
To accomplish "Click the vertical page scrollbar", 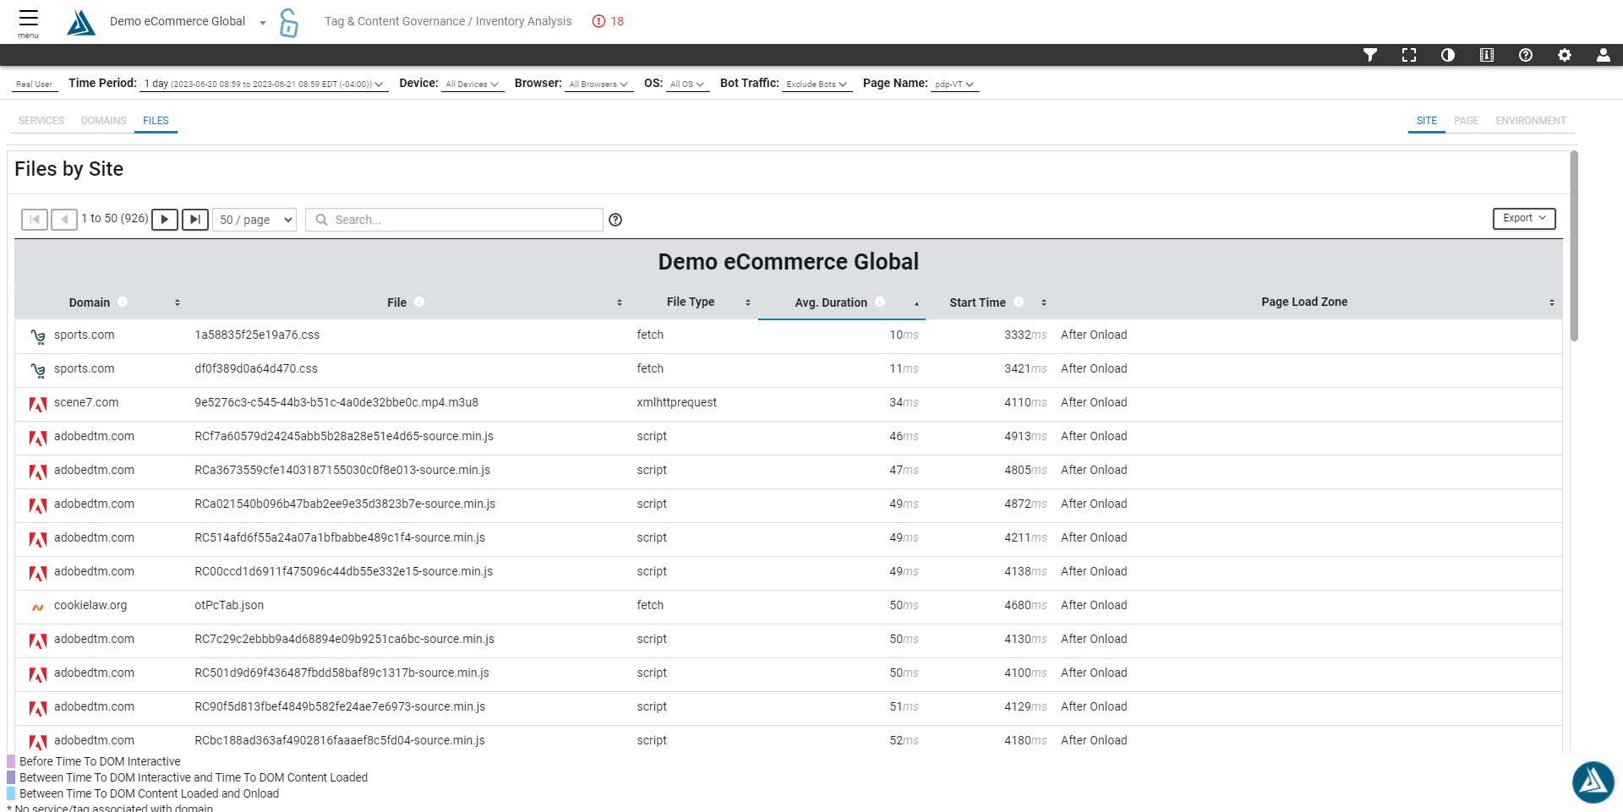I will [1574, 245].
